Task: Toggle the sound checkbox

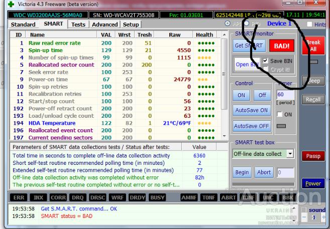Action: [304, 210]
